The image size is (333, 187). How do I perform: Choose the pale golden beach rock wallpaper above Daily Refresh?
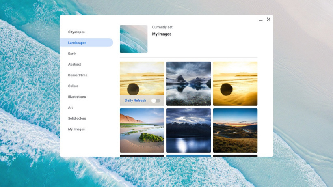[142, 78]
